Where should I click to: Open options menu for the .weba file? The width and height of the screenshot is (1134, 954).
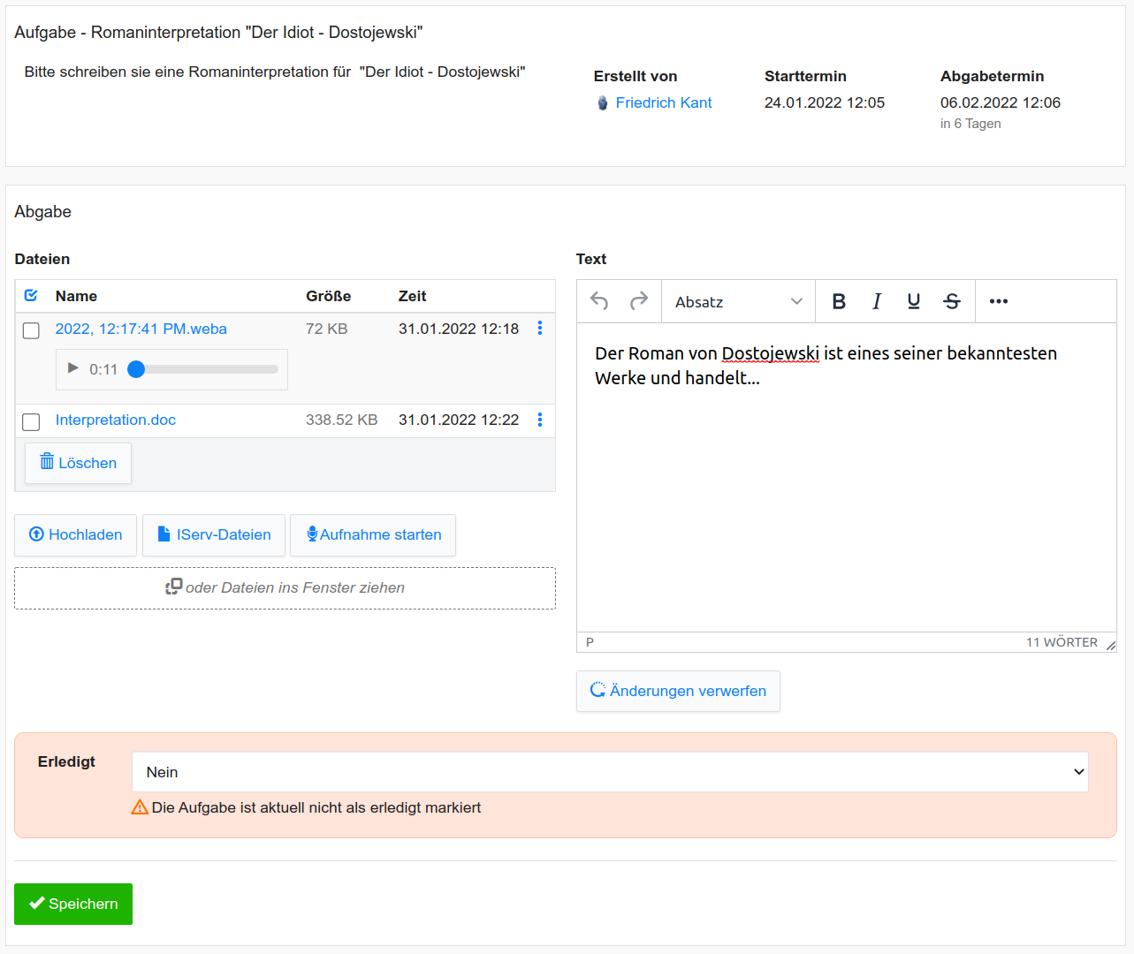(540, 329)
